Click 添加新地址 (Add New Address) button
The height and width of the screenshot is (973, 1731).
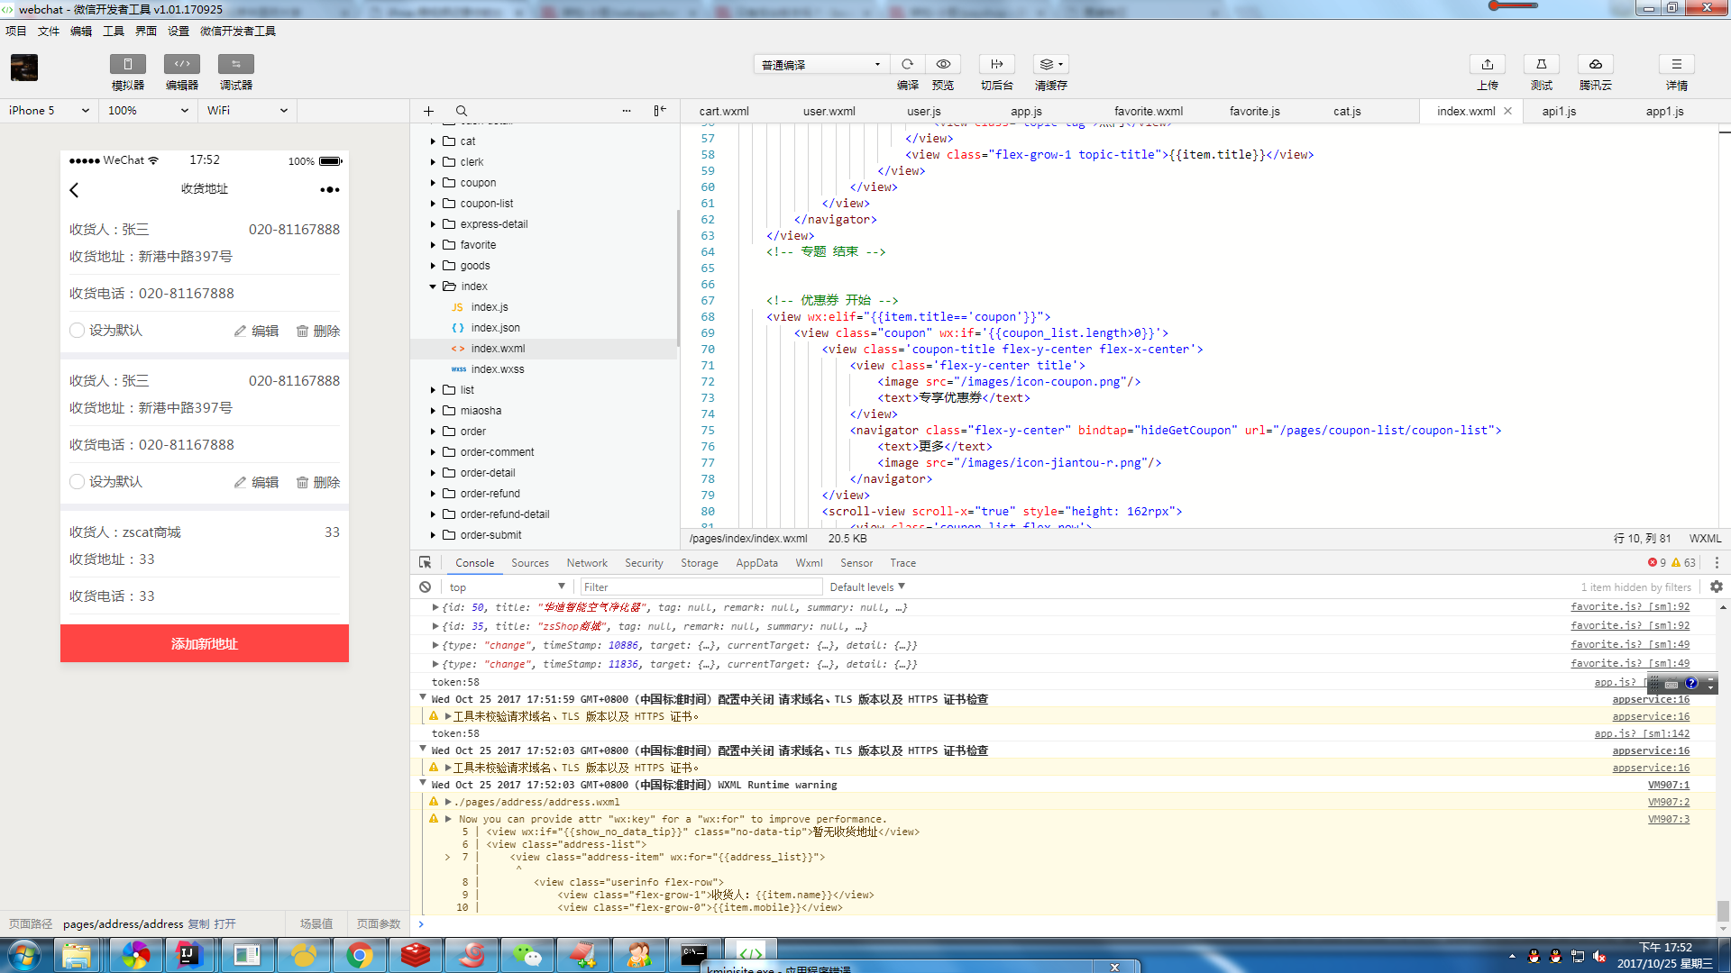pyautogui.click(x=205, y=642)
